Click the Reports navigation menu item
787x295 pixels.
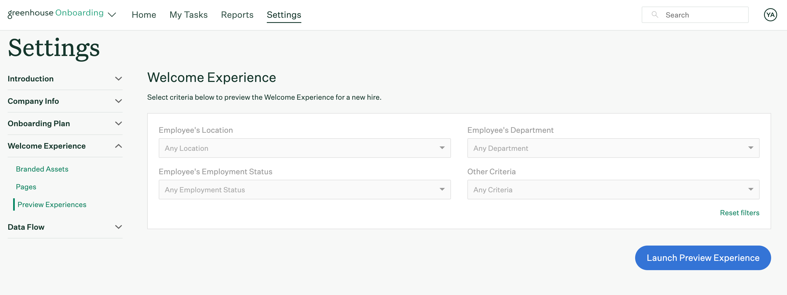[x=237, y=14]
